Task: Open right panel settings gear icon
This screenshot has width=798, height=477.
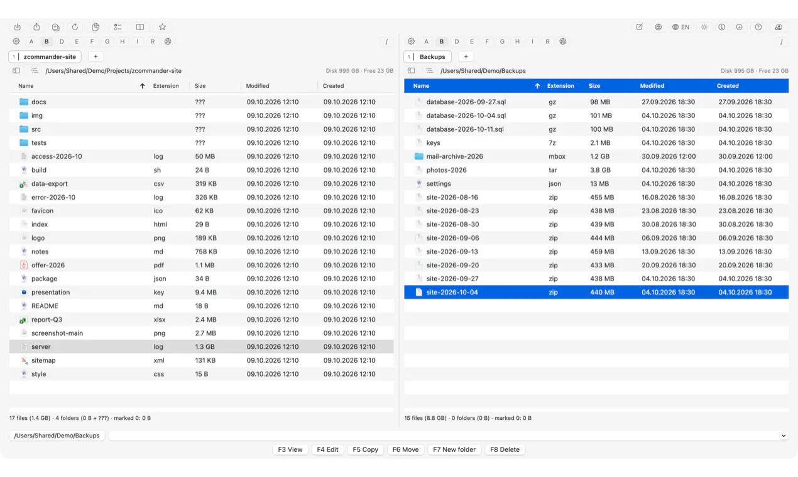Action: coord(411,41)
